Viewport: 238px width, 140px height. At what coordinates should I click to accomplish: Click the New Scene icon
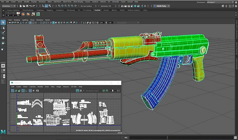pos(21,6)
